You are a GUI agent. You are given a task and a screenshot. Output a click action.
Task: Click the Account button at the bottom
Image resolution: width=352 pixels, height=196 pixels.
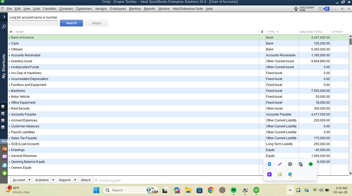pyautogui.click(x=19, y=180)
